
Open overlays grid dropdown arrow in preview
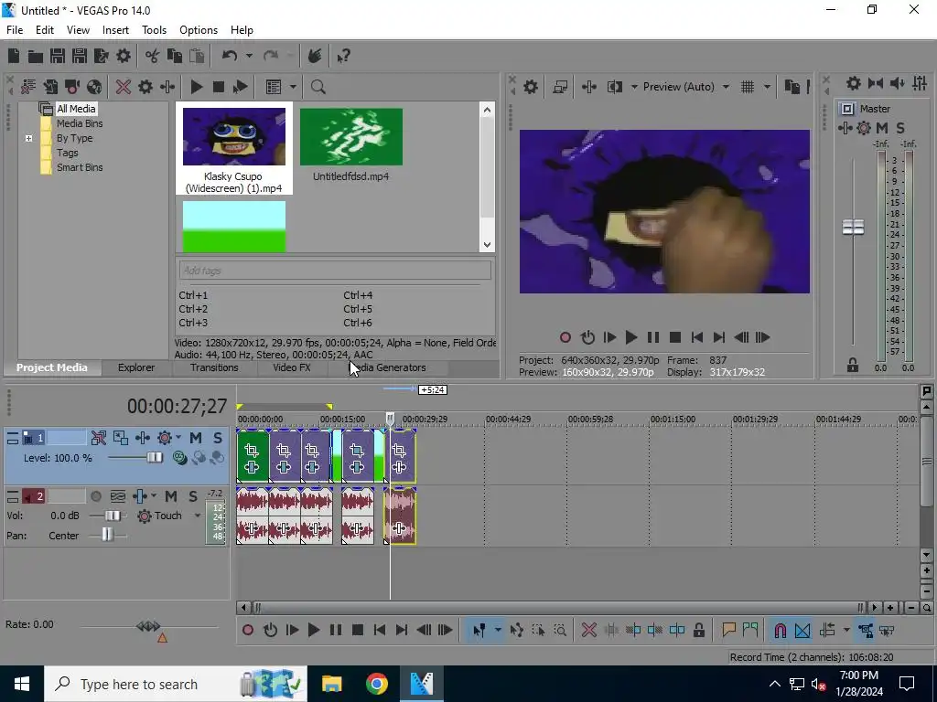(x=767, y=87)
